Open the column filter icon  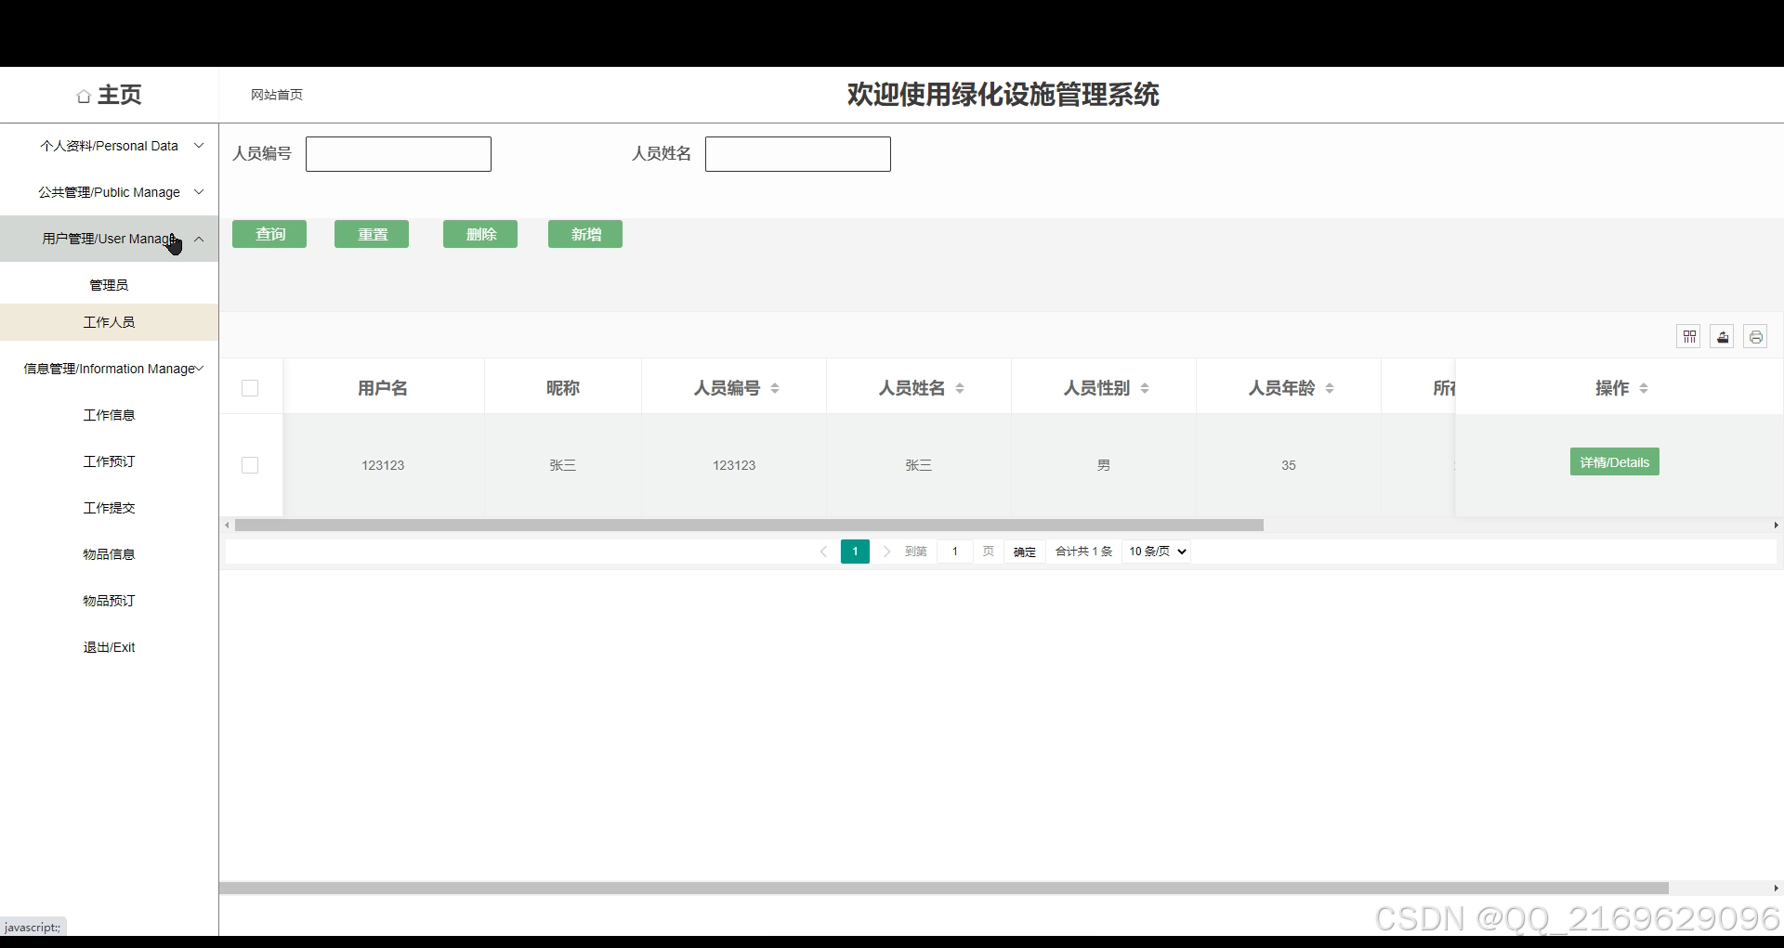(x=1689, y=336)
